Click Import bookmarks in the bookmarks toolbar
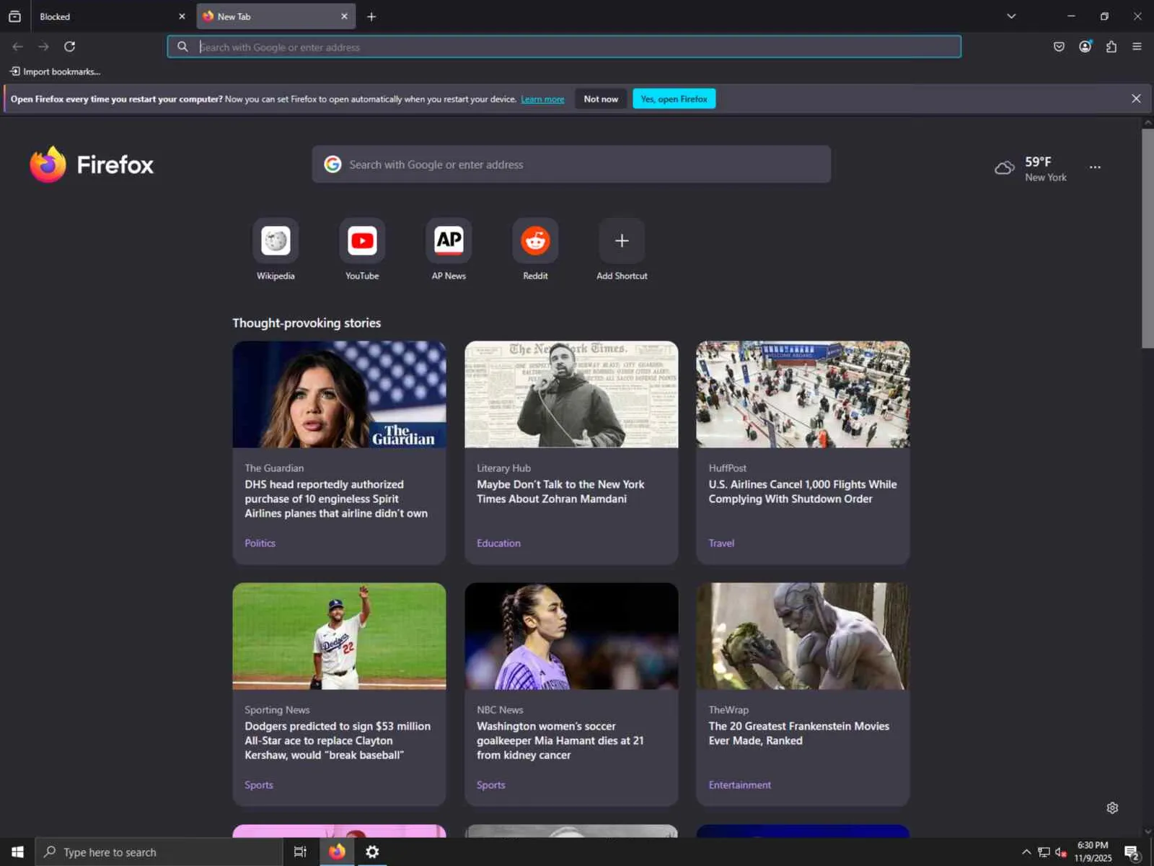Screen dimensions: 1154x866 (55, 71)
